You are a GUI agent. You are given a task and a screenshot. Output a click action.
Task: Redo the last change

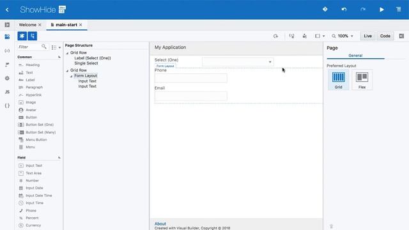pyautogui.click(x=363, y=10)
